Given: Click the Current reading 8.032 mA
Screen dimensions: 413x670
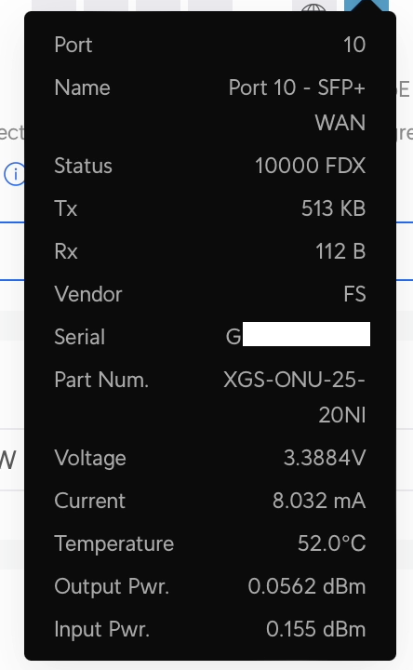Looking at the screenshot, I should pyautogui.click(x=319, y=501).
